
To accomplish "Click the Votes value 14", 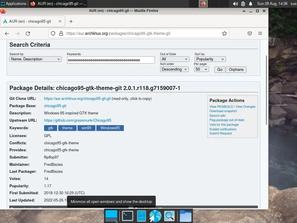I will coord(46,179).
